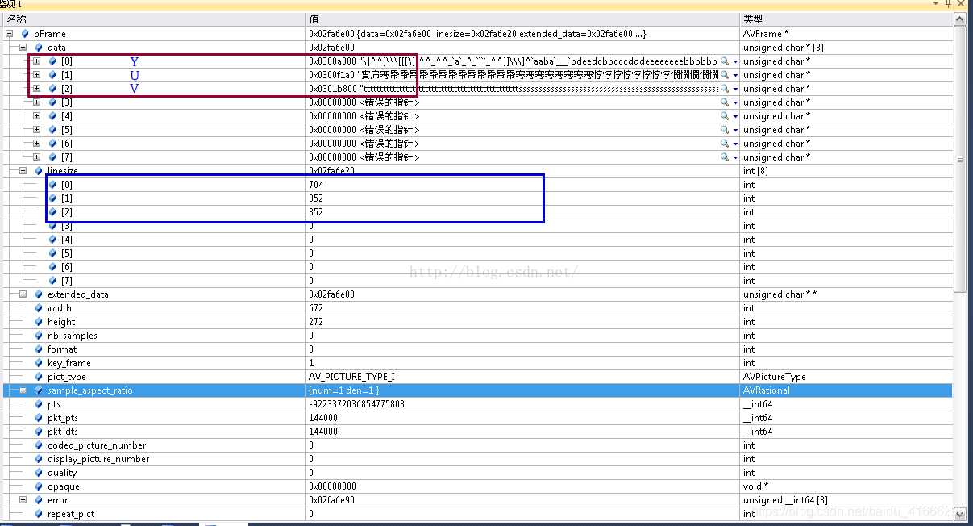The image size is (973, 526).
Task: Select the linesize [0] value 704
Action: [315, 185]
